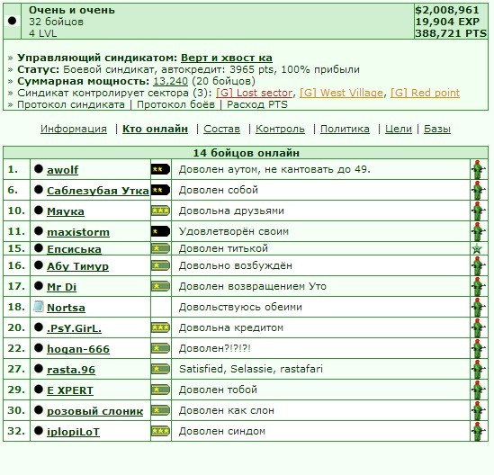Image resolution: width=494 pixels, height=475 pixels.
Task: Select status text 'Довольствуюсь обеими'
Action: point(240,307)
